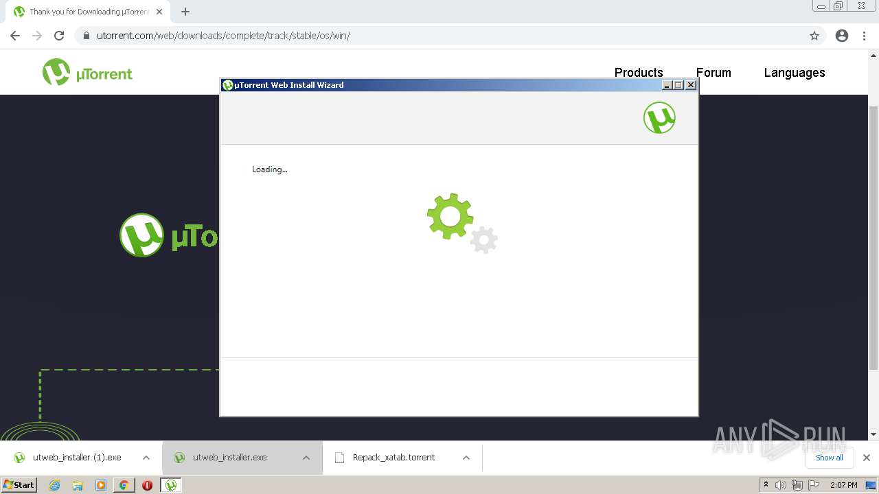This screenshot has width=879, height=494.
Task: Switch to Chrome via taskbar icon
Action: click(124, 485)
